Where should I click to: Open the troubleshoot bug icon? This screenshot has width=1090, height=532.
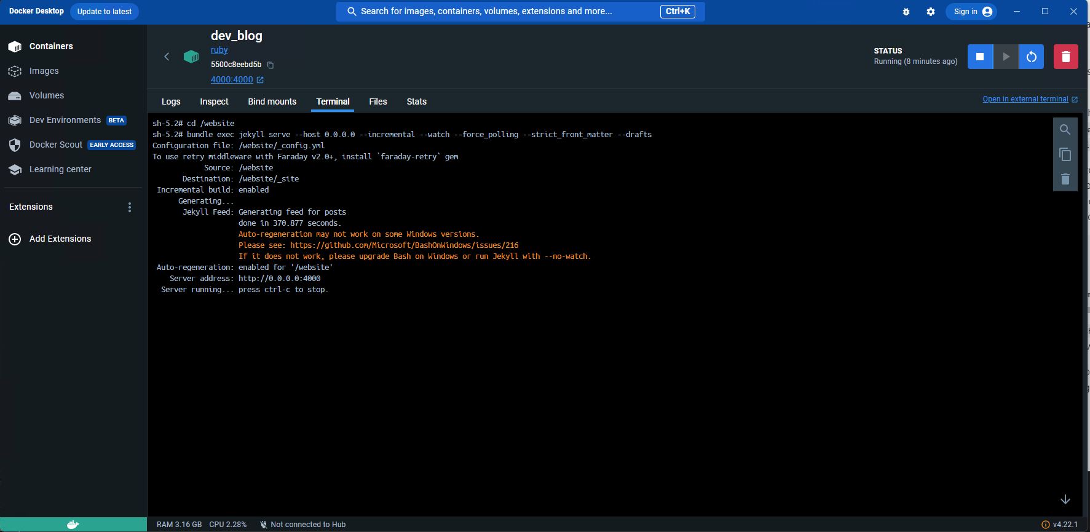click(x=906, y=12)
